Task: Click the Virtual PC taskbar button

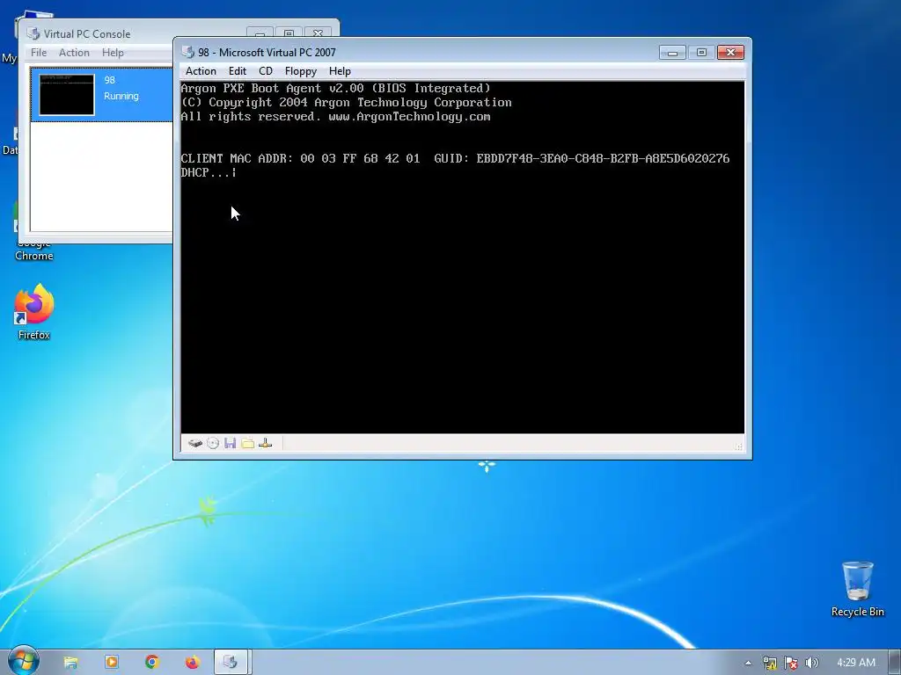Action: coord(231,663)
